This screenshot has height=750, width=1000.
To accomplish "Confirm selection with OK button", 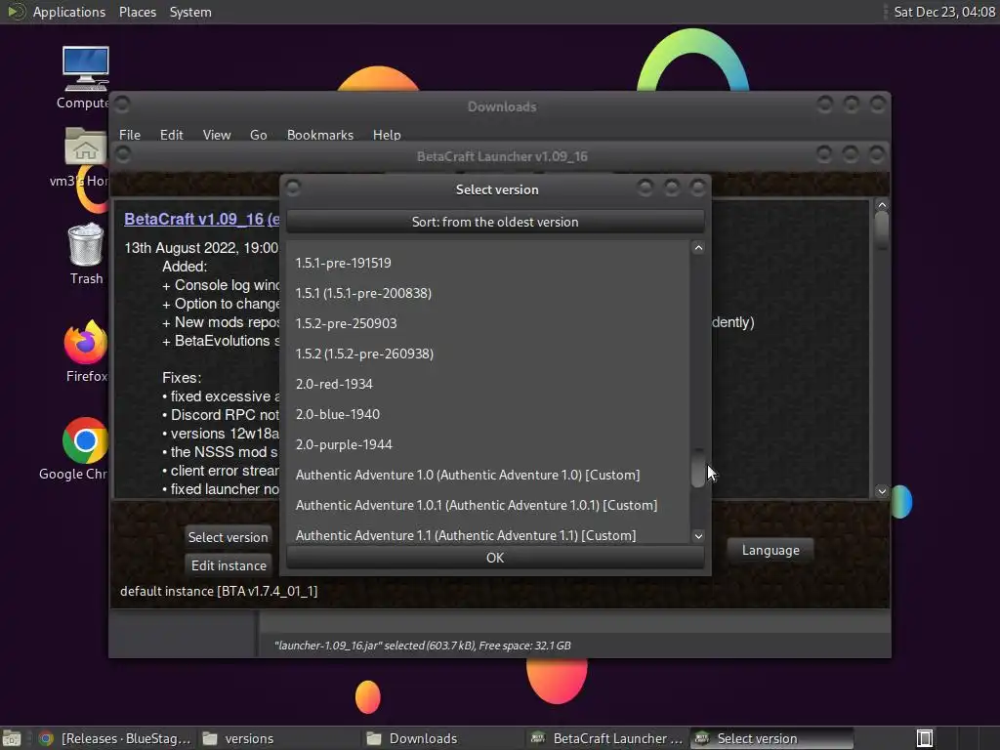I will [x=495, y=558].
